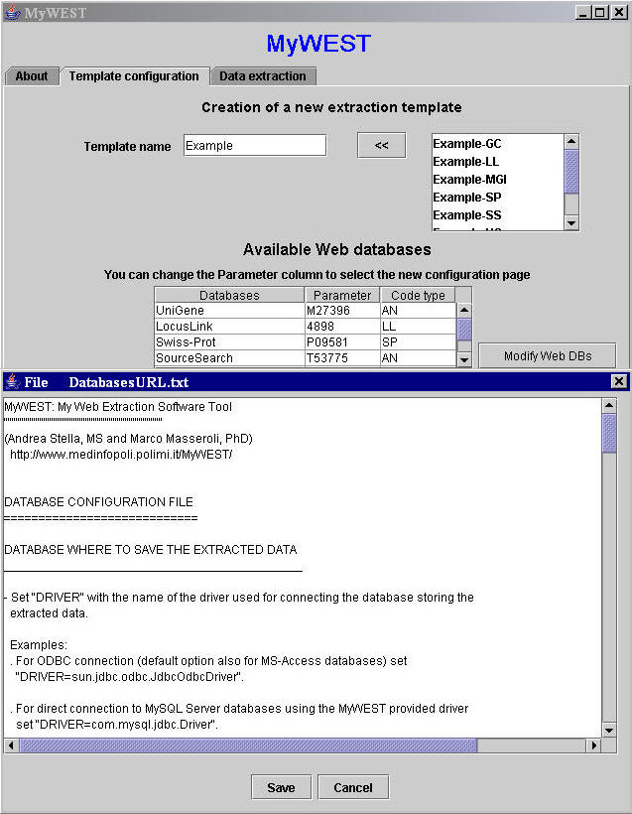Click the editor horizontal scrollbar thumb

(x=248, y=746)
